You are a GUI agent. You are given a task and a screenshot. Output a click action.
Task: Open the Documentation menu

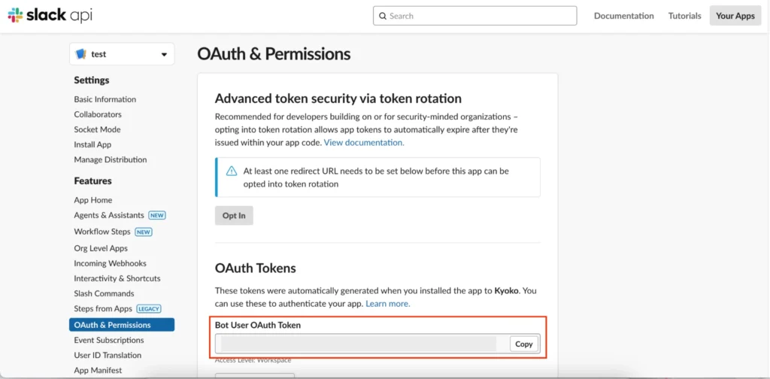[x=623, y=16]
